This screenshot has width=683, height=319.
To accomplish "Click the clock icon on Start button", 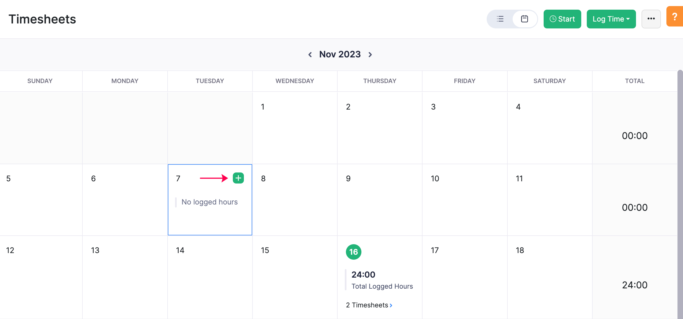I will (553, 19).
